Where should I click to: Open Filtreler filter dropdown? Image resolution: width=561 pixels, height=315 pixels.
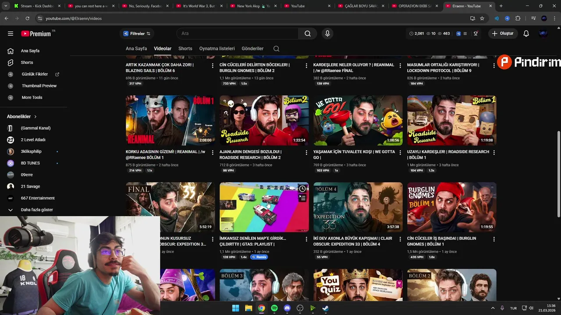point(137,34)
